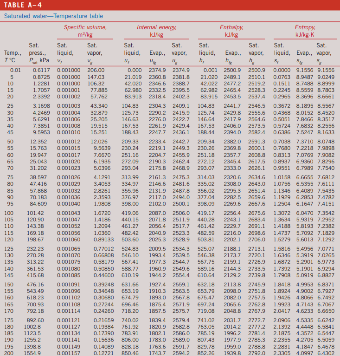Image resolution: width=340 pixels, height=356 pixels.
Task: Click saturation pressure 700.93
Action: tap(35, 304)
